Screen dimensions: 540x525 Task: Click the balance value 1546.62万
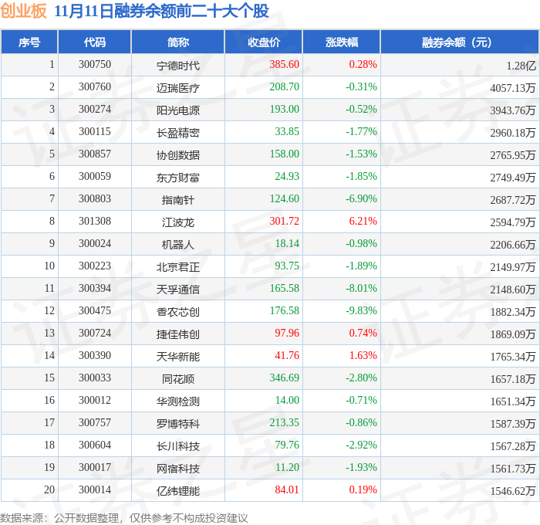click(513, 491)
